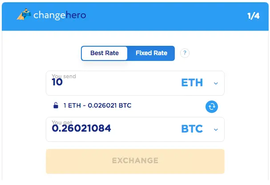Switch to the Fixed Rate option
This screenshot has height=185, width=270.
tap(151, 53)
